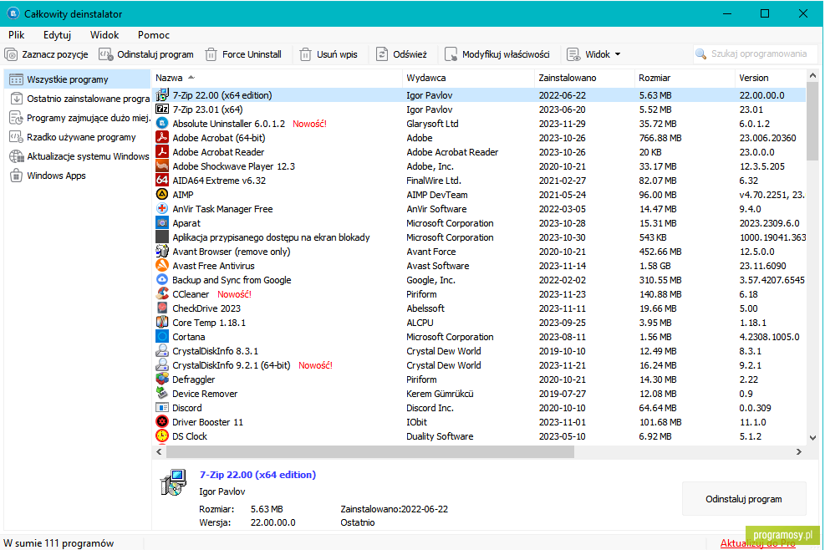Image resolution: width=825 pixels, height=550 pixels.
Task: Click the Odinstaluj program toolbar icon
Action: 106,54
